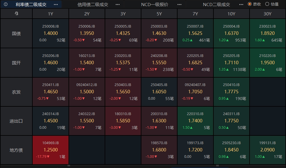Open the 250206.IB bond cell
286x168 pixels.
pos(50,63)
